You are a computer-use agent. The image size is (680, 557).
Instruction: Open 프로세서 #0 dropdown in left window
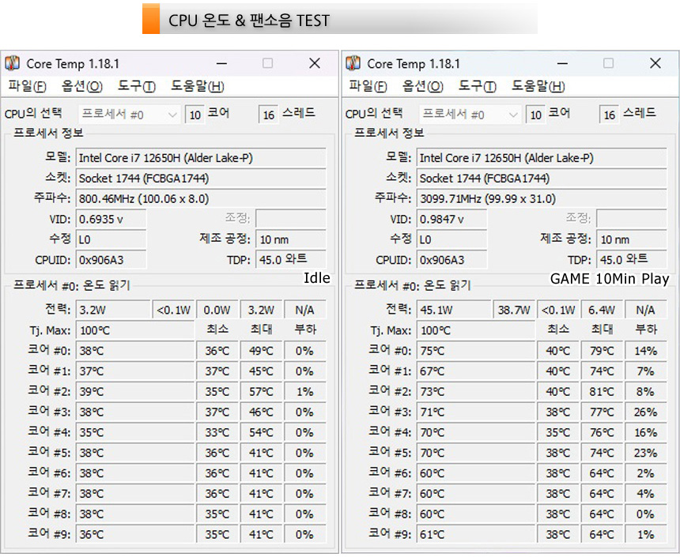(x=129, y=115)
